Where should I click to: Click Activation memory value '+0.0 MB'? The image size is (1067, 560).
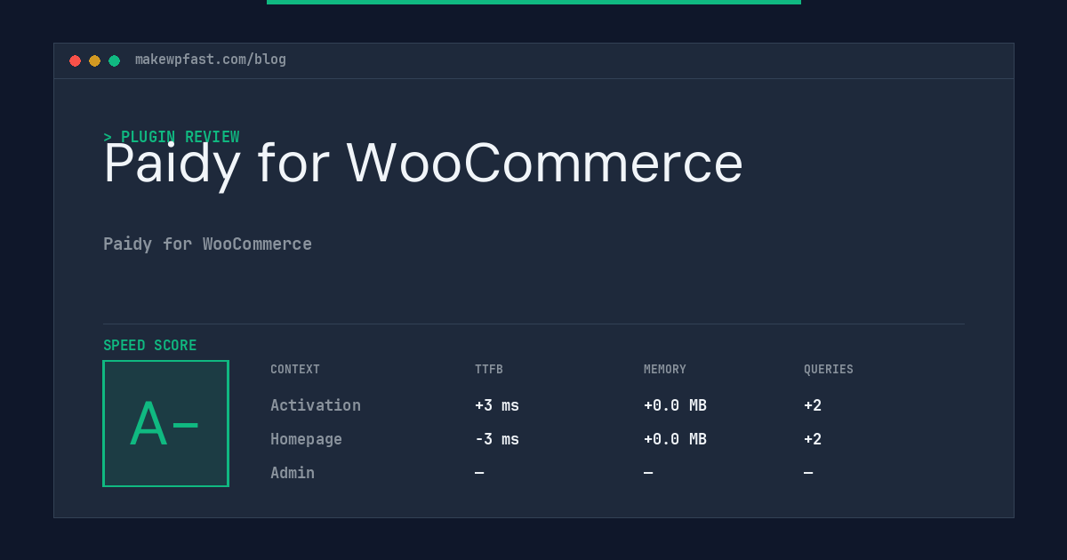[x=675, y=405]
